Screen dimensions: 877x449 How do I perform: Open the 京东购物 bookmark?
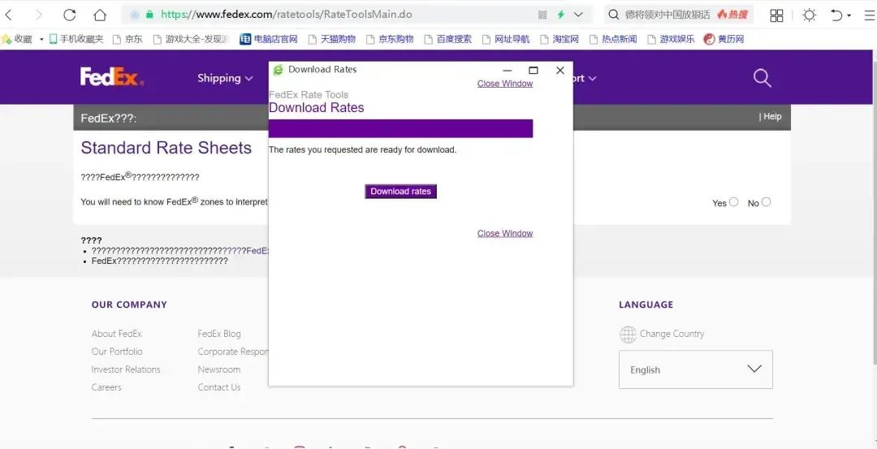coord(390,39)
